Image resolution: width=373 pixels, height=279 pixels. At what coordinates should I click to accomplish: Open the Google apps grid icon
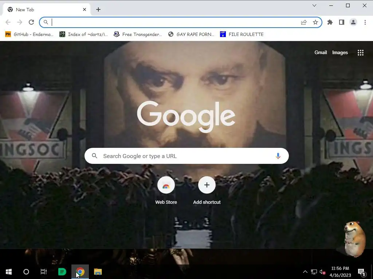[x=361, y=53]
